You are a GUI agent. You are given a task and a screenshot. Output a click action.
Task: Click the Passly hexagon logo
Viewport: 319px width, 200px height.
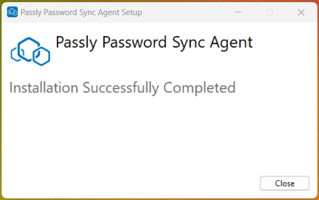30,51
